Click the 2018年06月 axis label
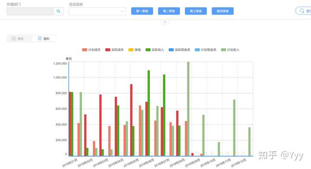 pyautogui.click(x=146, y=163)
